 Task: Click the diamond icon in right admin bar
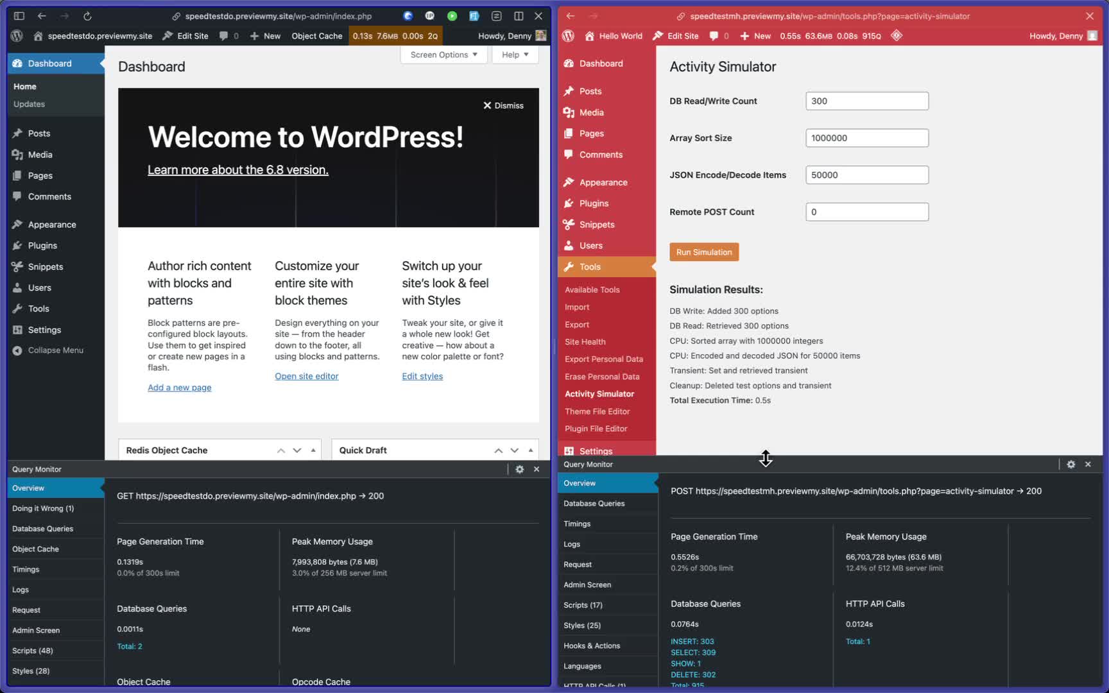(897, 36)
